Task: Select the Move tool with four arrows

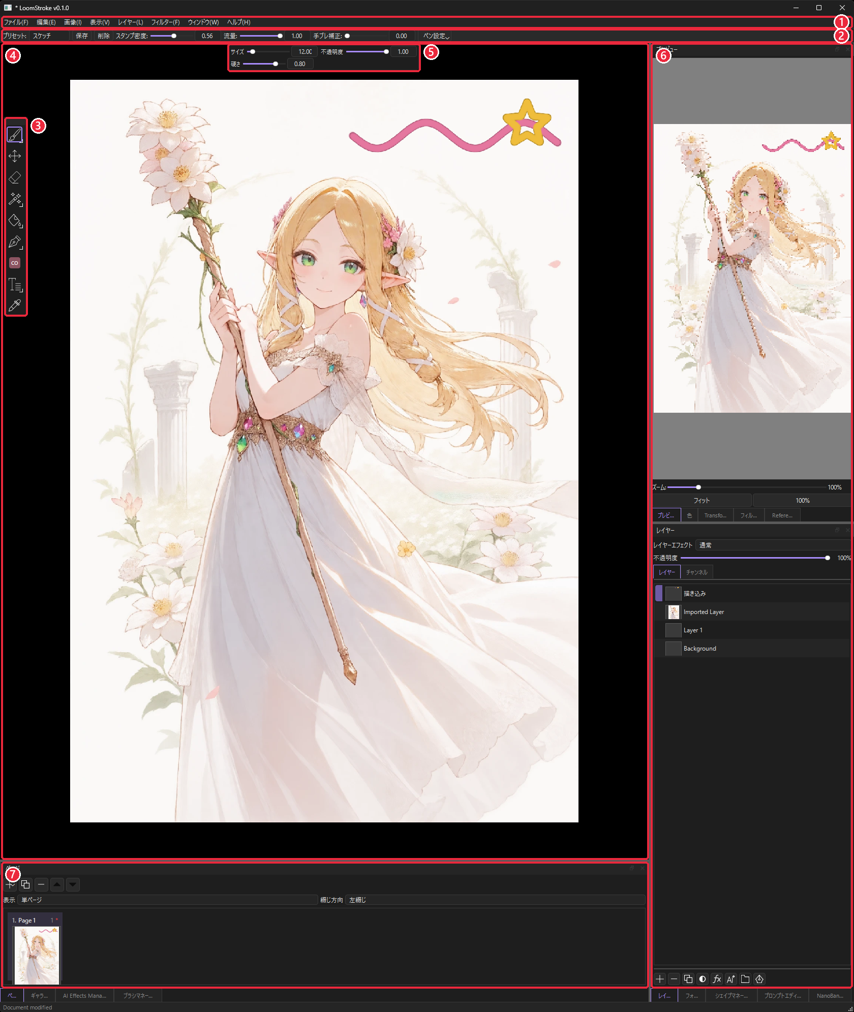Action: coord(15,156)
